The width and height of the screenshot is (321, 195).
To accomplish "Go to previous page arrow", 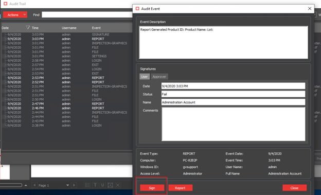I will point(34,185).
